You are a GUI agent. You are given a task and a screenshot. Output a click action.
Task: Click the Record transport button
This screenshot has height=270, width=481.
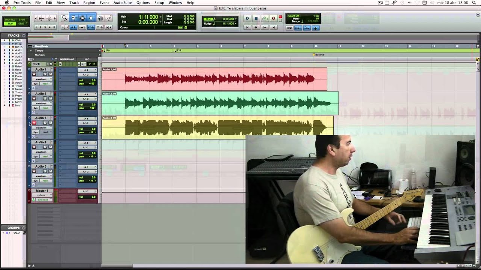click(273, 18)
